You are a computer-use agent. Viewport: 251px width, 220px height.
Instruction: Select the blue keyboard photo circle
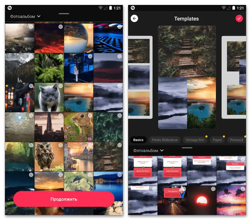(119, 27)
